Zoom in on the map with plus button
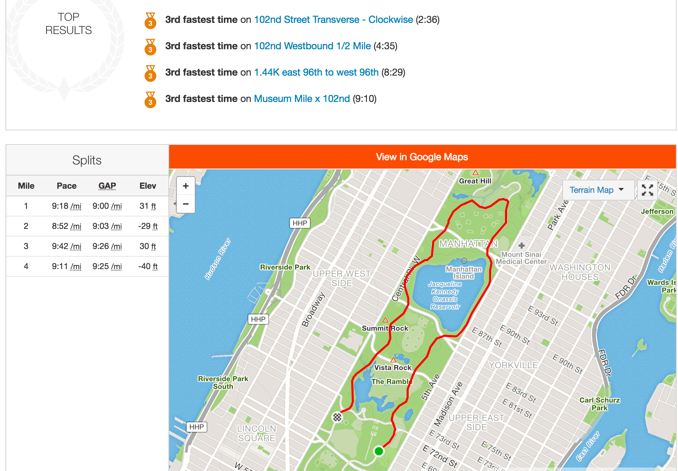The height and width of the screenshot is (471, 678). (186, 186)
